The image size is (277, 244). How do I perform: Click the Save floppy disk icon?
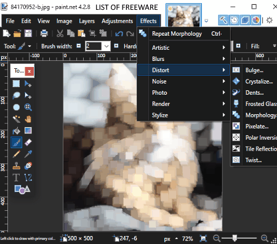pyautogui.click(x=28, y=33)
